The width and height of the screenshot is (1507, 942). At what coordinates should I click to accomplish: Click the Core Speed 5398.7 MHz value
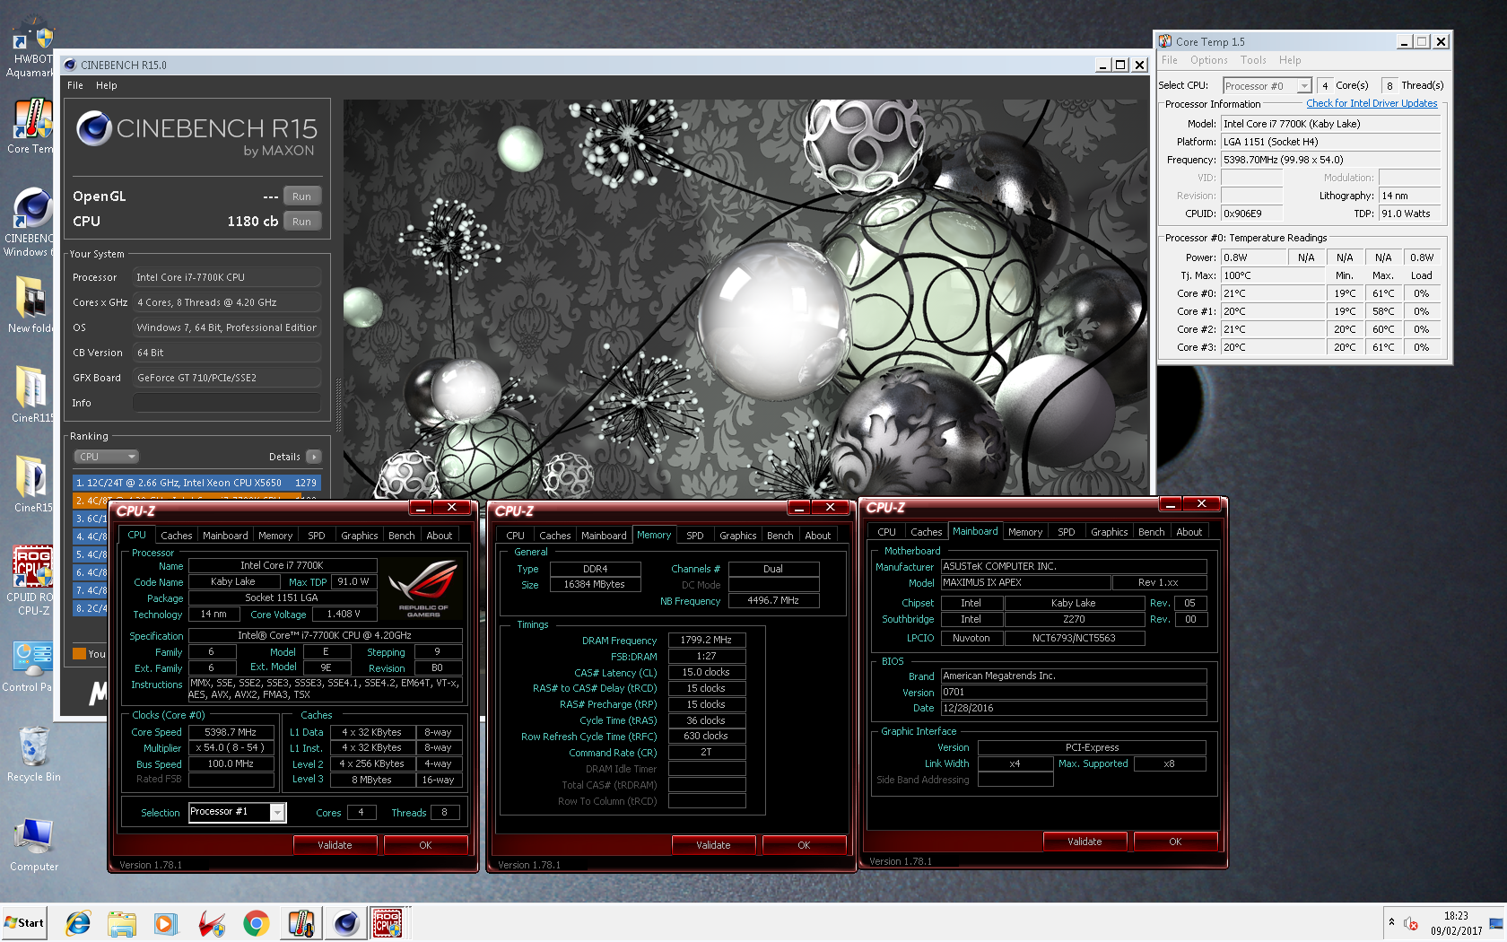(x=231, y=732)
